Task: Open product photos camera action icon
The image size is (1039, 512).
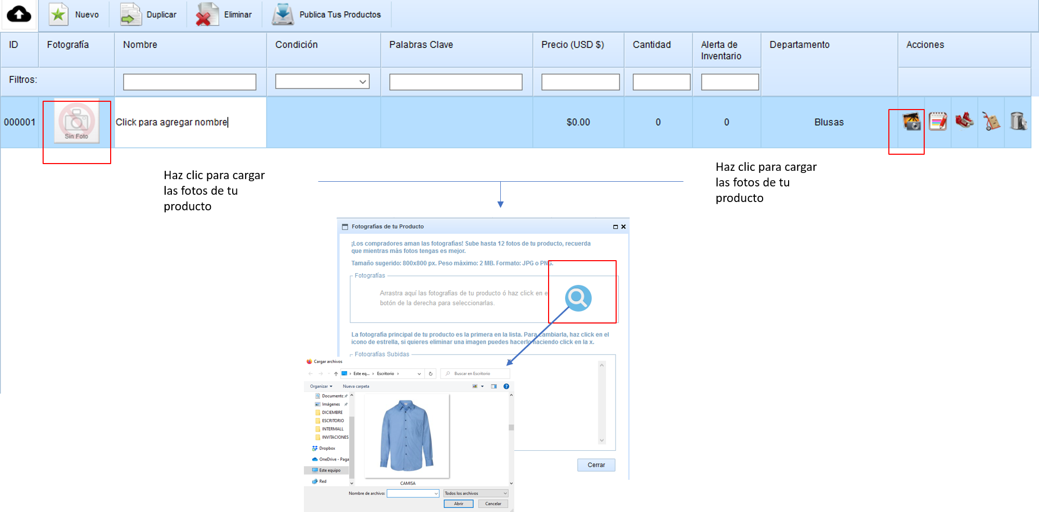Action: [x=912, y=122]
